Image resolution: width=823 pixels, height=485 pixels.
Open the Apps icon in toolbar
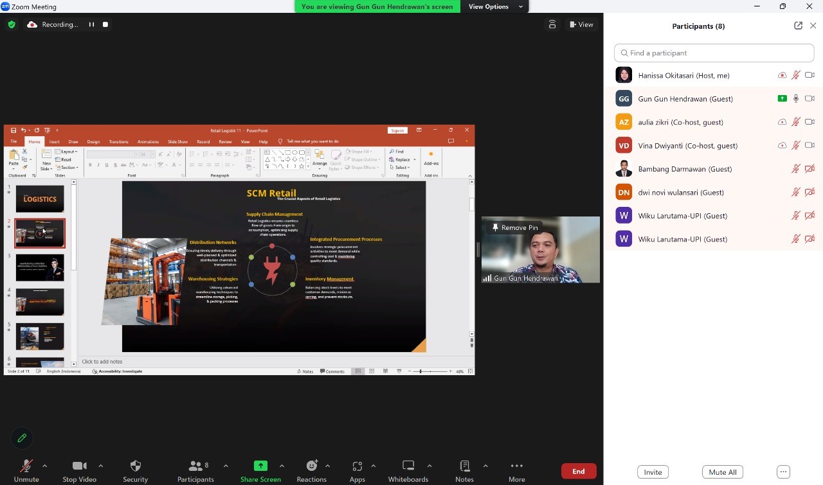point(357,466)
